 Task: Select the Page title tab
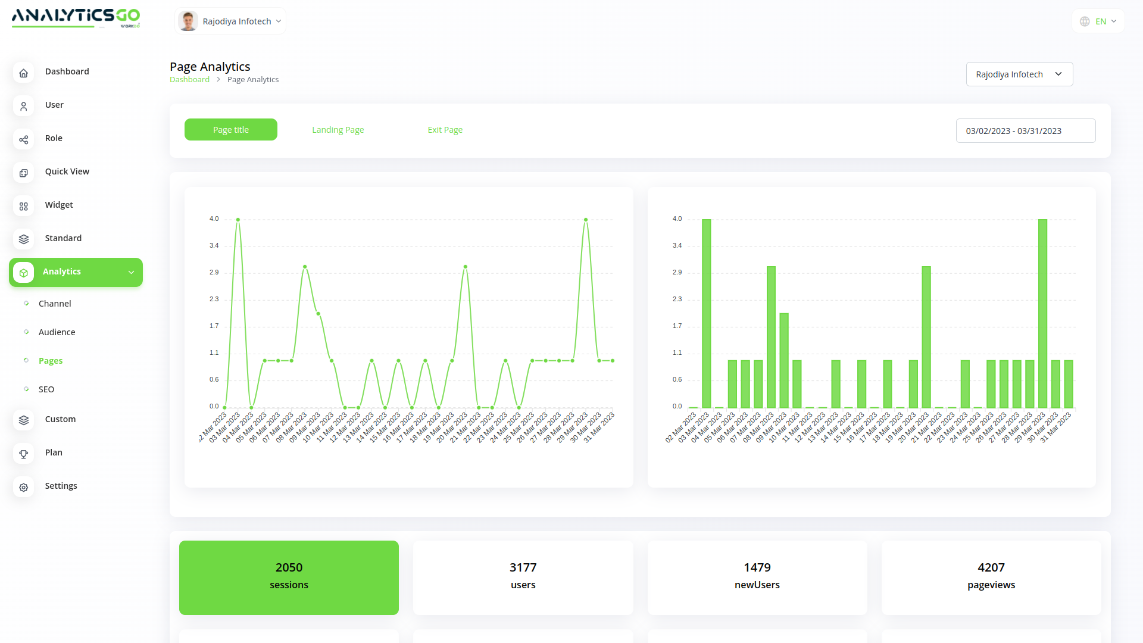pyautogui.click(x=231, y=130)
